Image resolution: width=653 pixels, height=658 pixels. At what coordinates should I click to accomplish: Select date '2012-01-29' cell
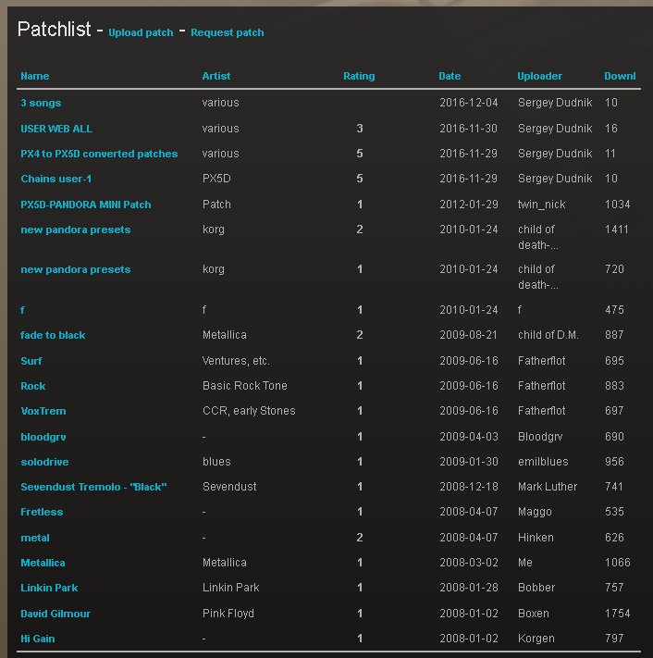coord(468,205)
